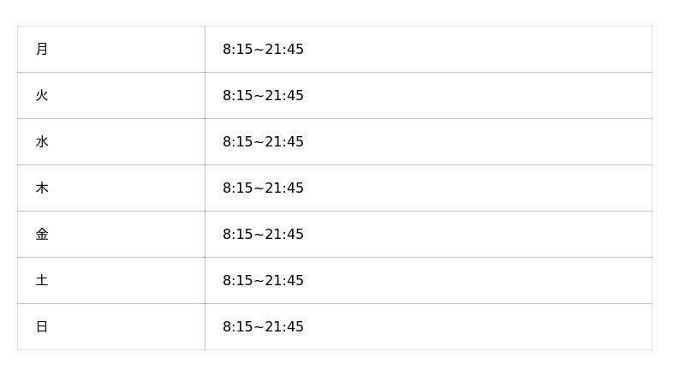This screenshot has height=376, width=685.
Task: Click the 21:45 closing time in 火 row
Action: pos(284,96)
